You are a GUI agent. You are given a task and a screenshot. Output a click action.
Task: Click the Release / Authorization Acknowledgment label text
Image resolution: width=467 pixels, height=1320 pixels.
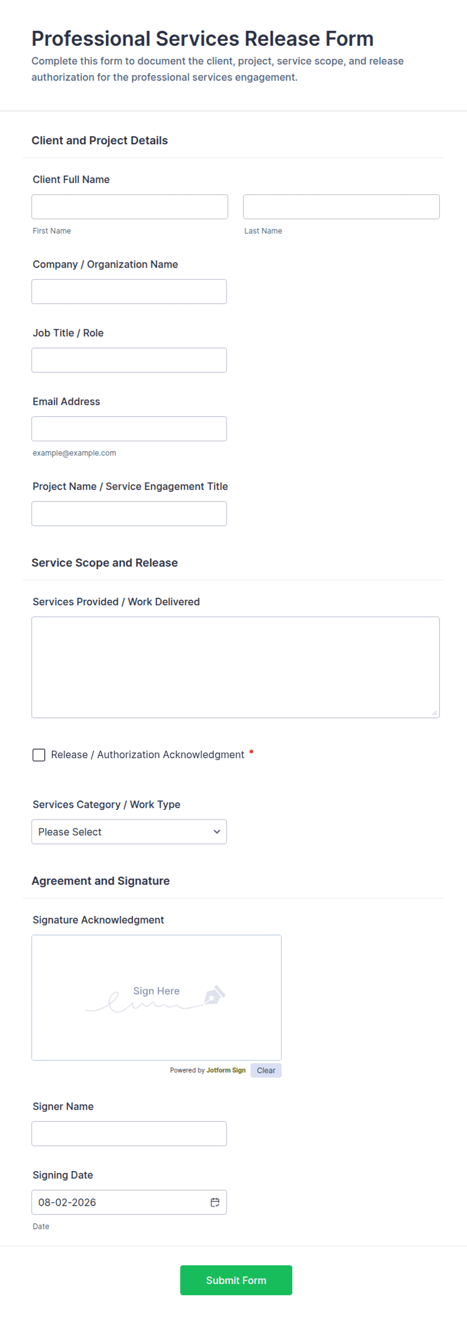point(147,755)
